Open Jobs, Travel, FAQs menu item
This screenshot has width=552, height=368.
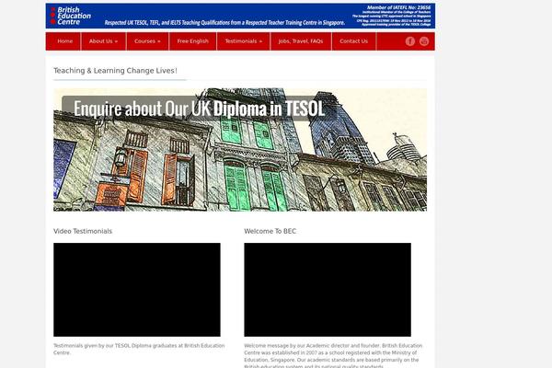tap(301, 41)
